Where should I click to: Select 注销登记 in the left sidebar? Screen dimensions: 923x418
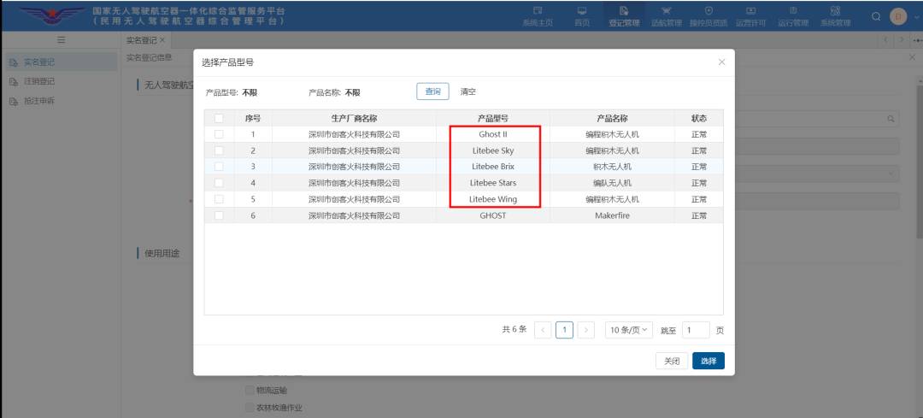pos(39,81)
